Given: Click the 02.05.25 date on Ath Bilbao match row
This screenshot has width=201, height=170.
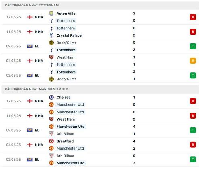Looking at the screenshot, I should (x=13, y=160).
